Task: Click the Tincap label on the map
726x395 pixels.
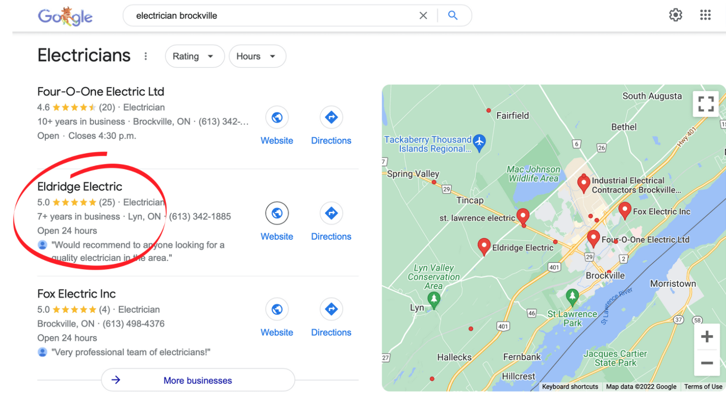Action: click(x=470, y=200)
